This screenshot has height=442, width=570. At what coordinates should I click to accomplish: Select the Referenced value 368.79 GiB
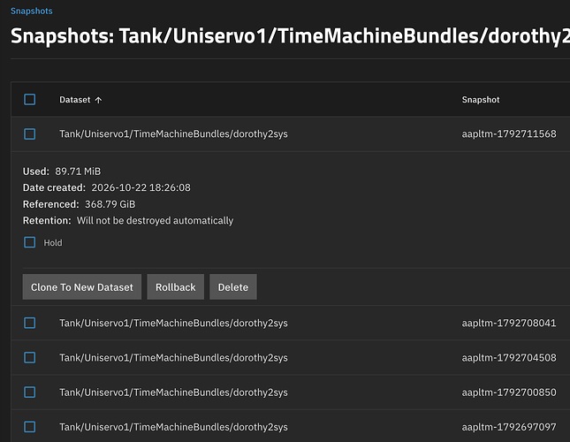pos(110,204)
